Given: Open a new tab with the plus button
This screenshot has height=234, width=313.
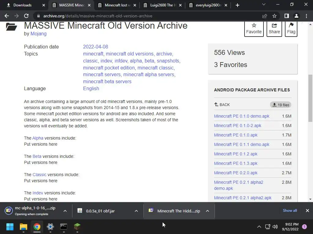Looking at the screenshot, I should pos(237,5).
